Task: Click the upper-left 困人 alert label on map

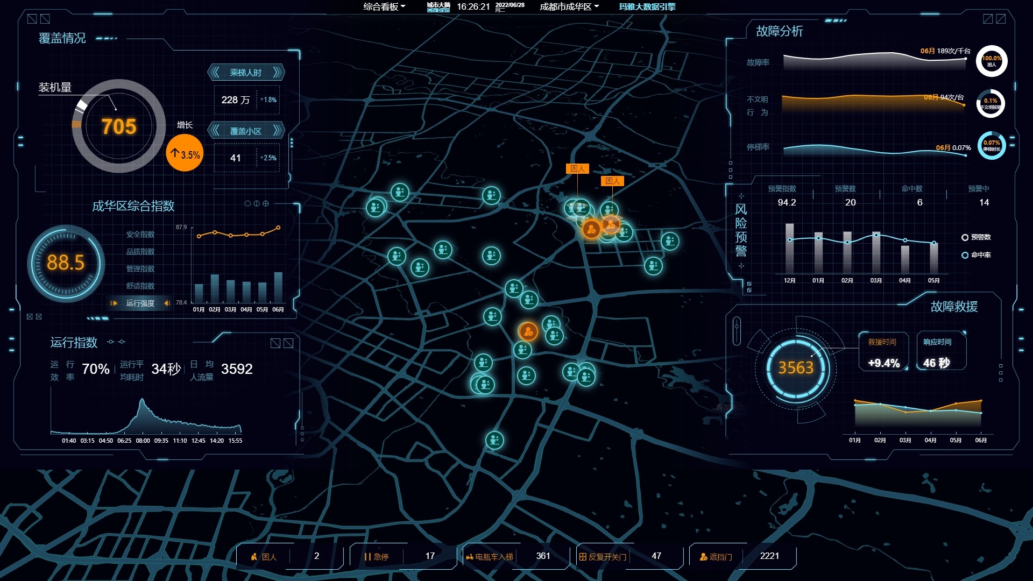Action: point(577,169)
